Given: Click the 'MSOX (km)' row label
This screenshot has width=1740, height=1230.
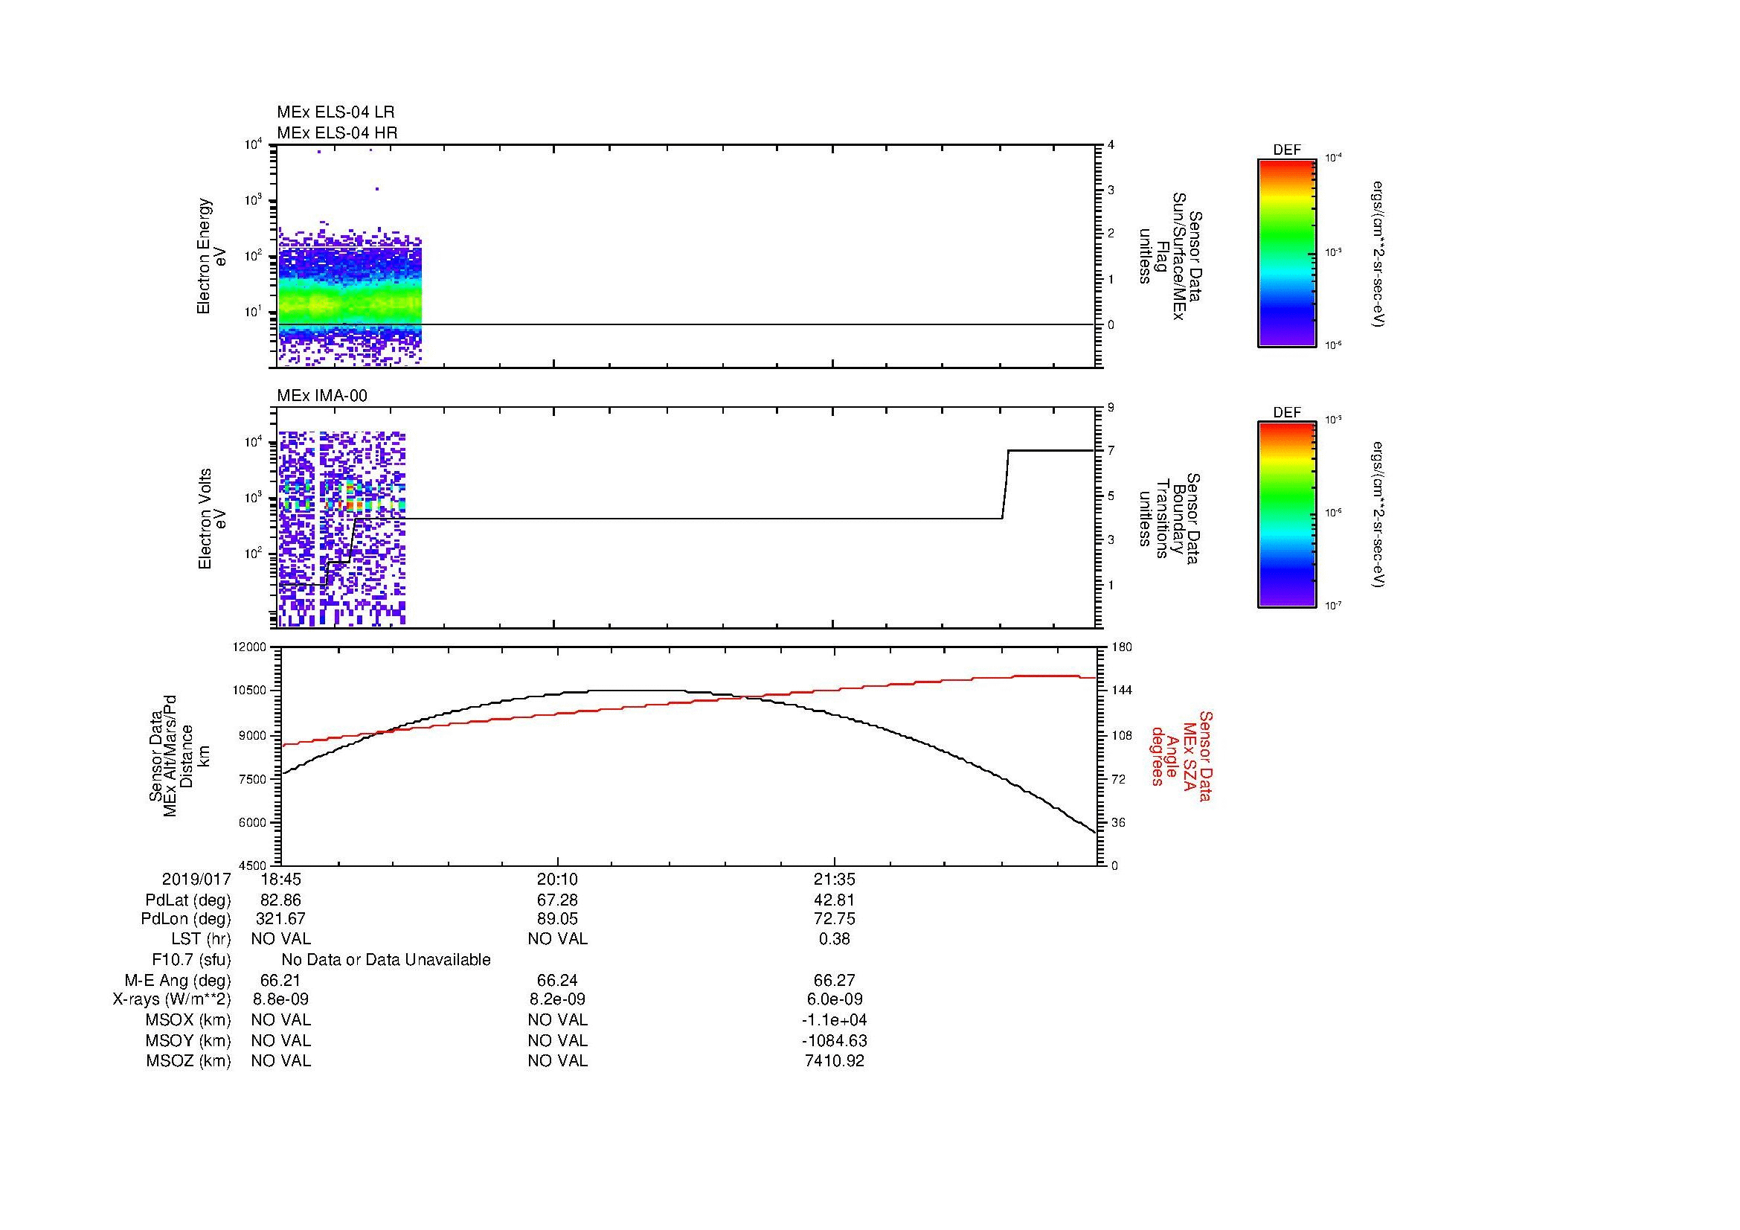Looking at the screenshot, I should click(189, 1020).
